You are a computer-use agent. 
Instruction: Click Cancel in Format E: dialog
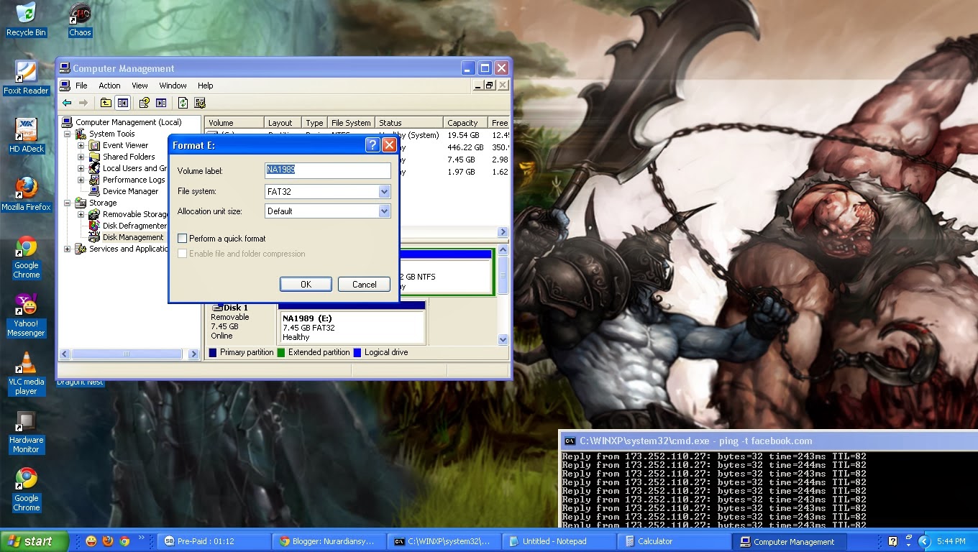pyautogui.click(x=364, y=284)
